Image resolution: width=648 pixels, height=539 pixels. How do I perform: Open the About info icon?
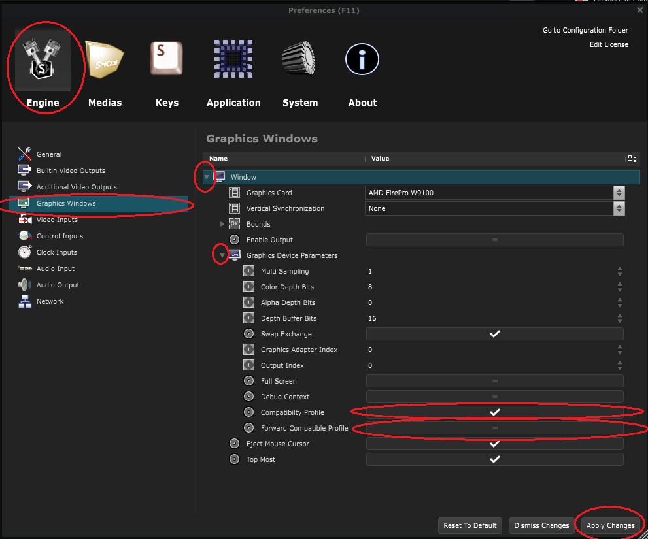point(362,59)
